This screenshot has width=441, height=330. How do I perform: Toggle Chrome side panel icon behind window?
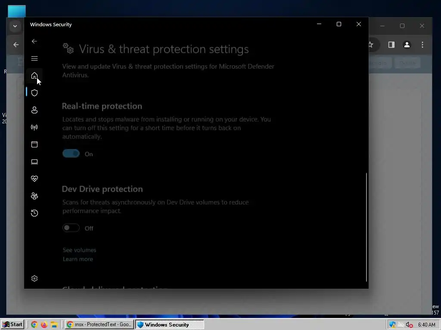391,45
